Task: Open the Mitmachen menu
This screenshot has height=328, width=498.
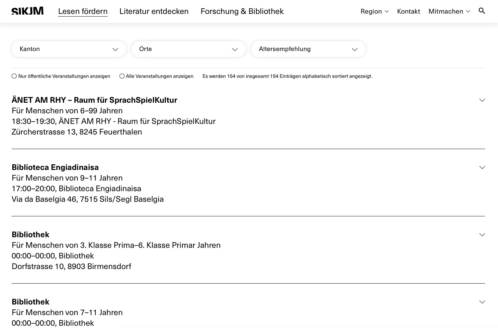Action: 449,11
